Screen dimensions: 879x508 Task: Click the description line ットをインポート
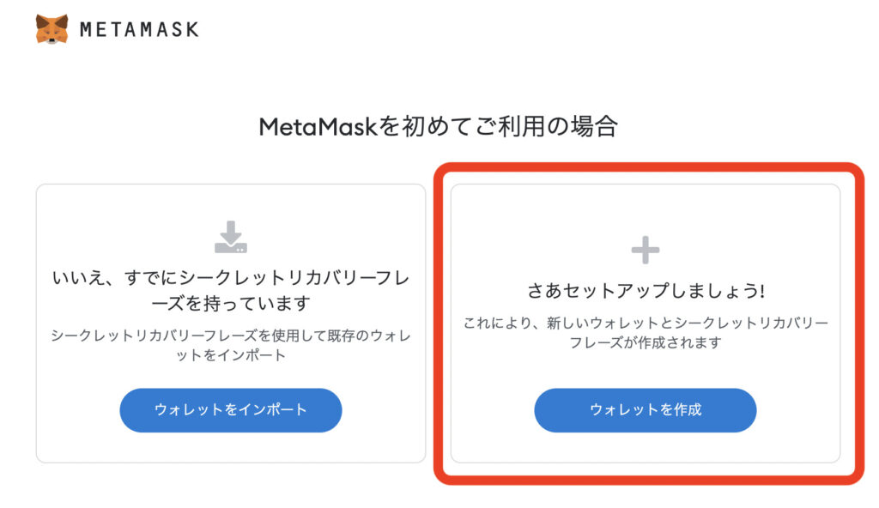(230, 355)
